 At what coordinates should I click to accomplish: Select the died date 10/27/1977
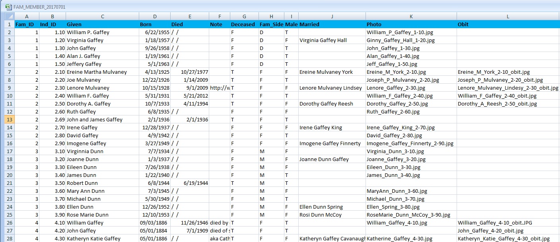pos(190,72)
